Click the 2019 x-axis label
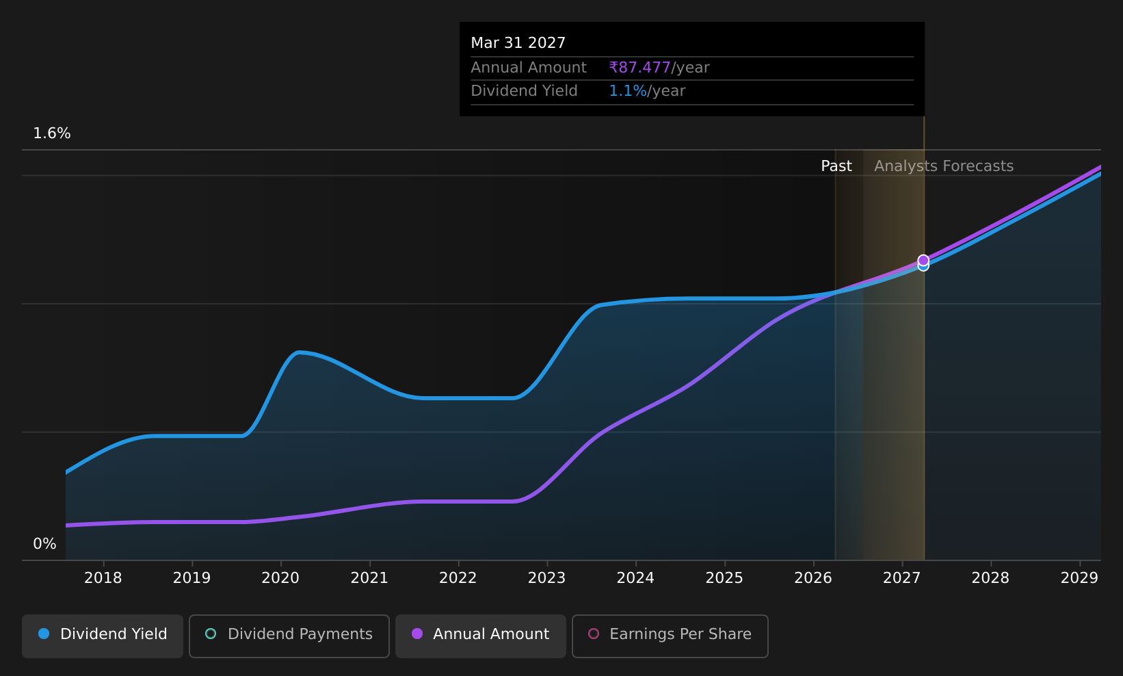 (x=191, y=578)
